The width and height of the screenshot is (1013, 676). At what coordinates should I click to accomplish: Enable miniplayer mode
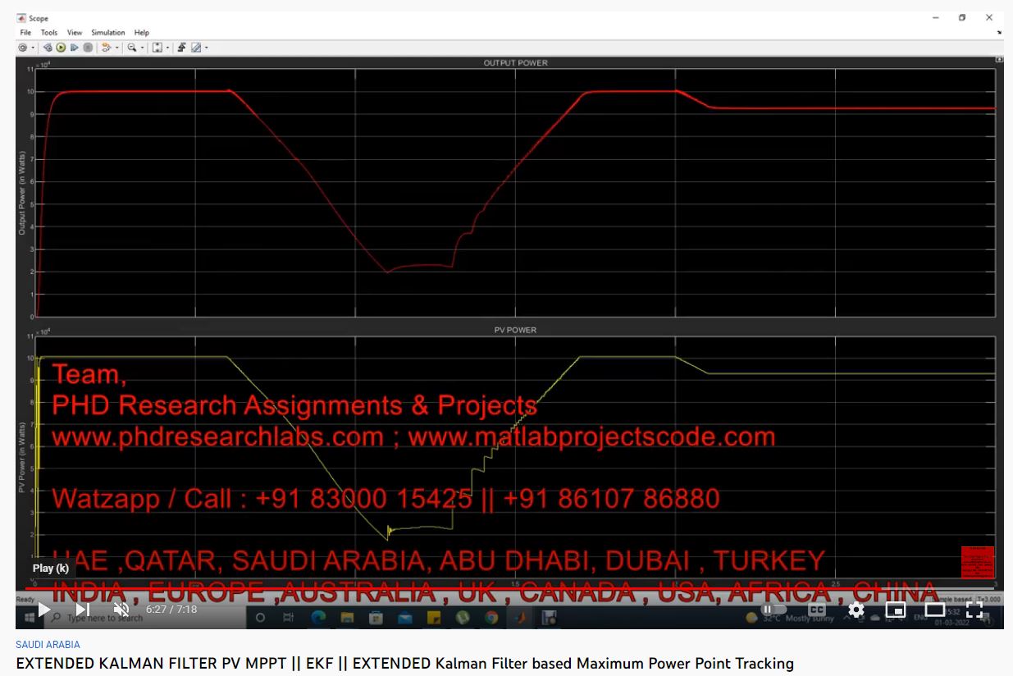pos(896,610)
